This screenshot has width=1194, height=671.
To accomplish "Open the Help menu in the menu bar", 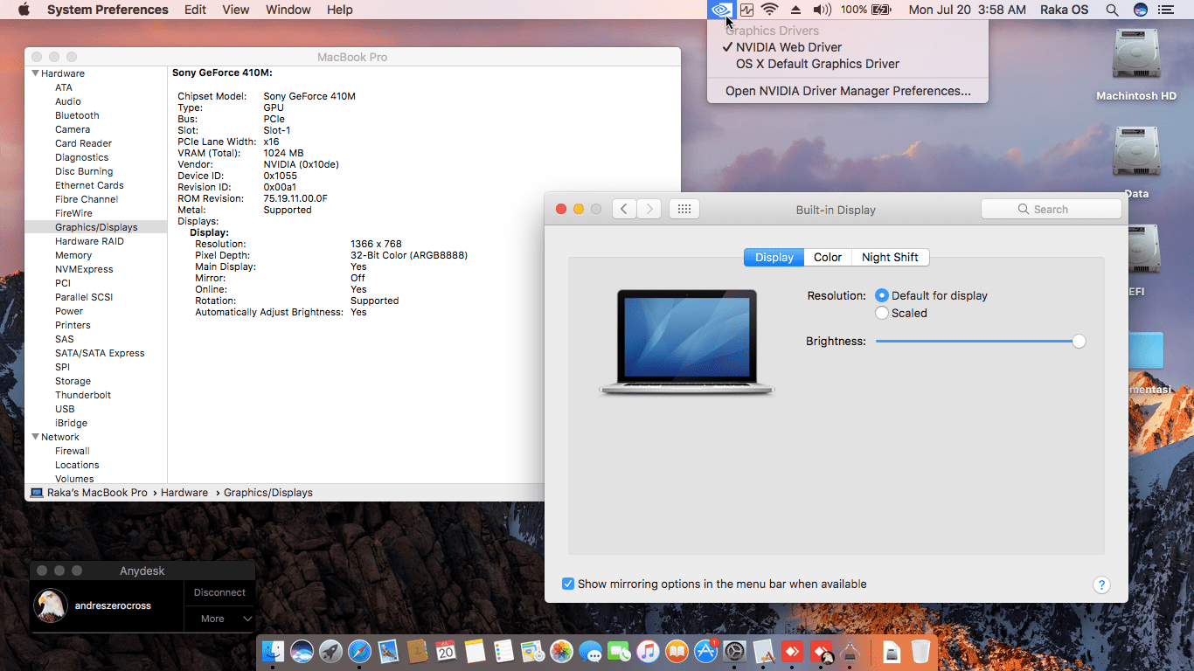I will pyautogui.click(x=340, y=10).
